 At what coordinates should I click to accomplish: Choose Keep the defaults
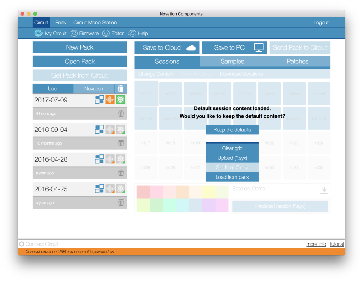(233, 130)
